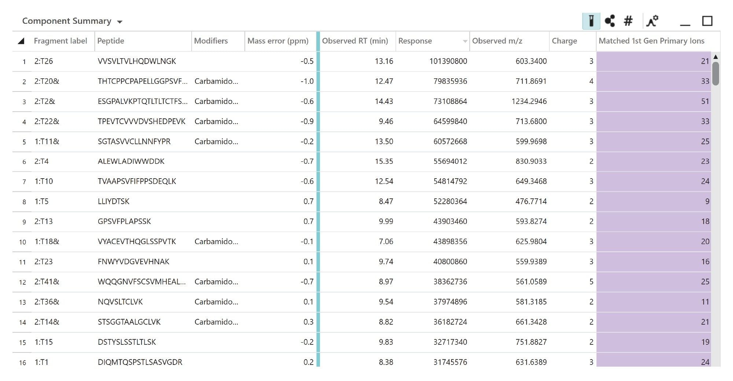The image size is (733, 381).
Task: Sort by Observed m/z column header
Action: click(x=497, y=41)
